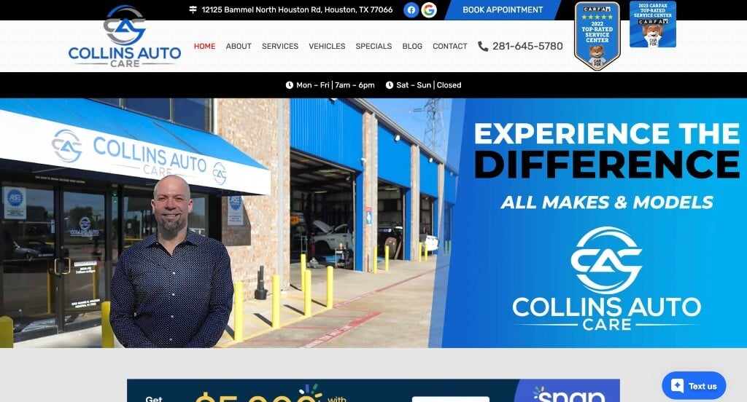The width and height of the screenshot is (747, 402).
Task: Open the 2022 CARFAX Top-Rated badge
Action: point(597,36)
